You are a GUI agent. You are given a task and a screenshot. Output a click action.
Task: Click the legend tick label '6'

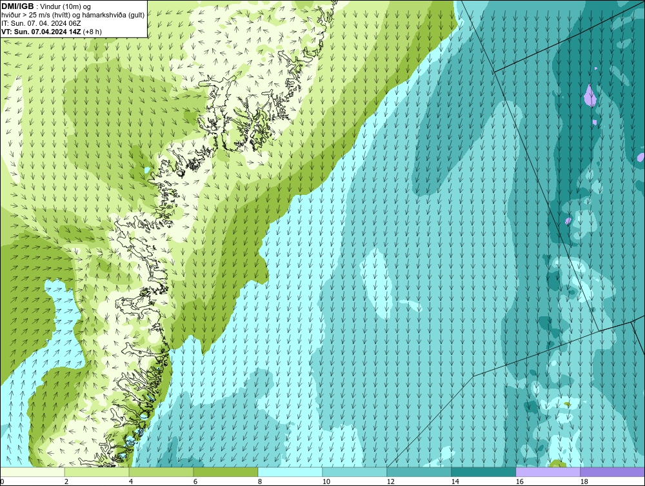pos(195,481)
